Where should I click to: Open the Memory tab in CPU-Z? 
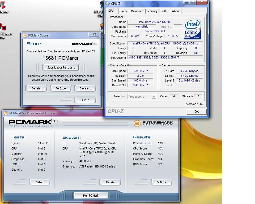[152, 11]
